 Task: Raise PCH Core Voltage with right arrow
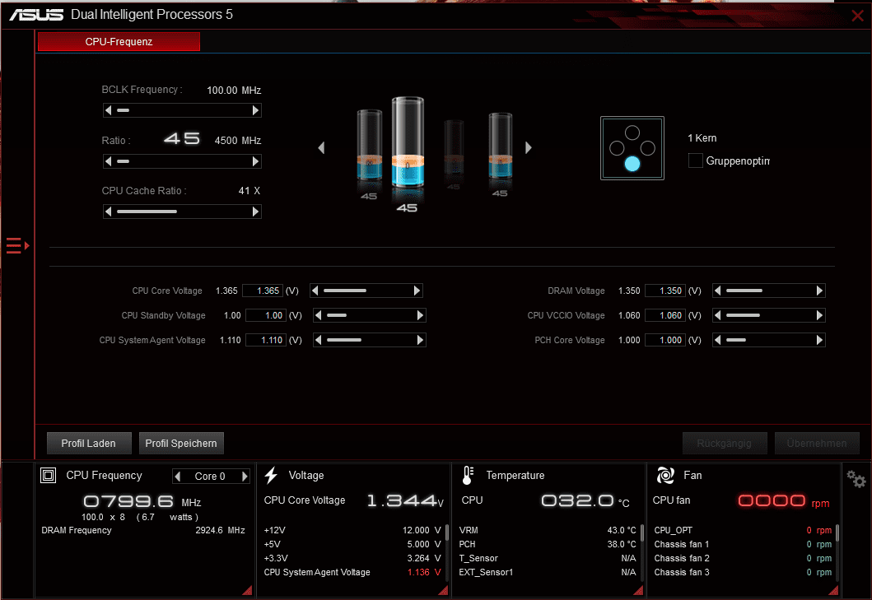point(819,340)
